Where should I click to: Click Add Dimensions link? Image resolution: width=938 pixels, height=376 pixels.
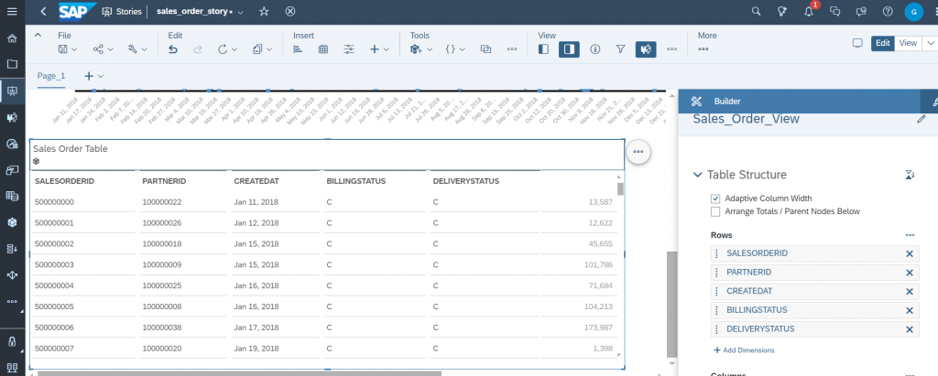744,350
